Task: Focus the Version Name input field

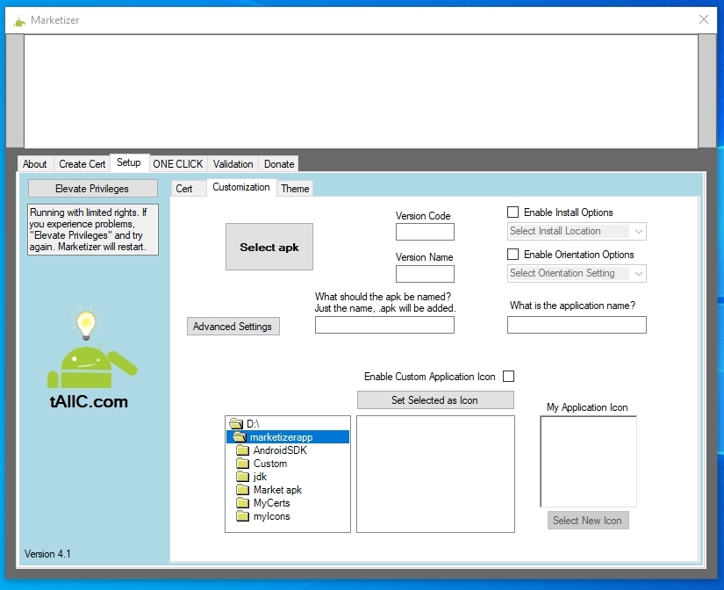Action: coord(425,274)
